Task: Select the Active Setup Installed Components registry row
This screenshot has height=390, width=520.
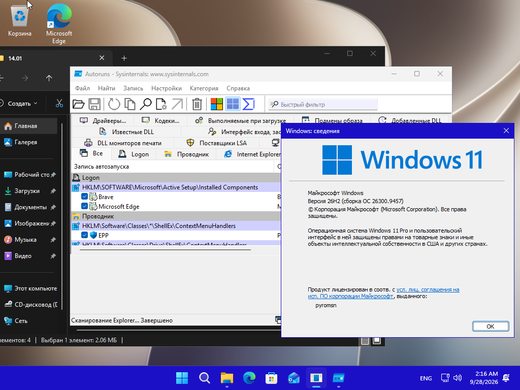Action: [x=176, y=187]
